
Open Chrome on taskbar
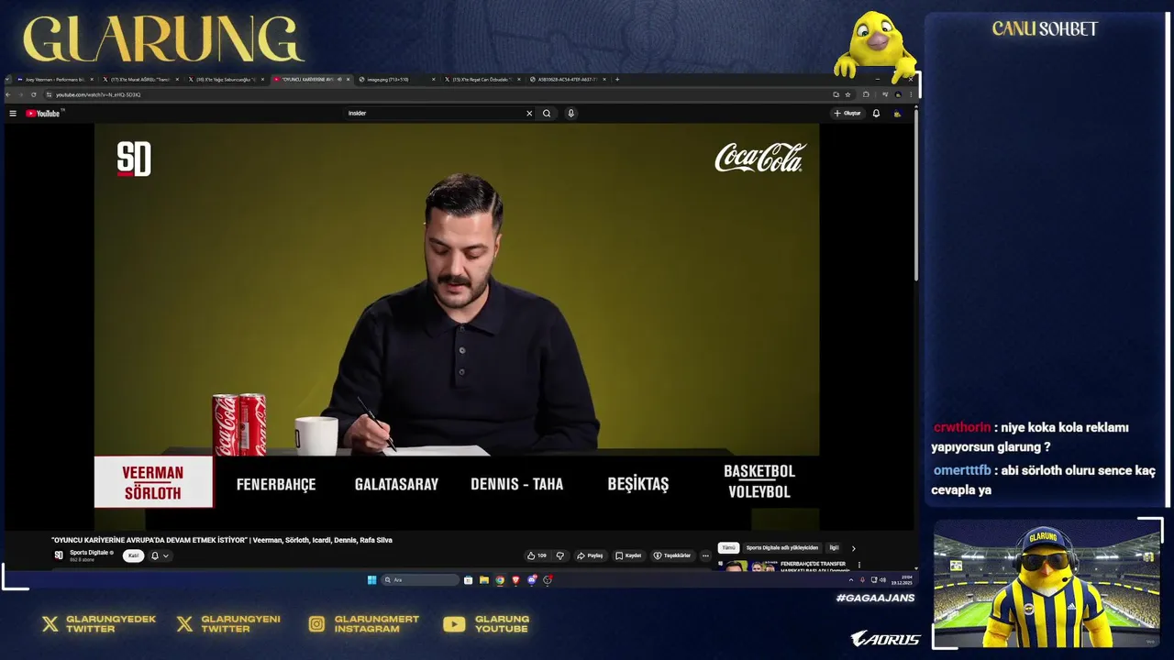click(x=500, y=580)
